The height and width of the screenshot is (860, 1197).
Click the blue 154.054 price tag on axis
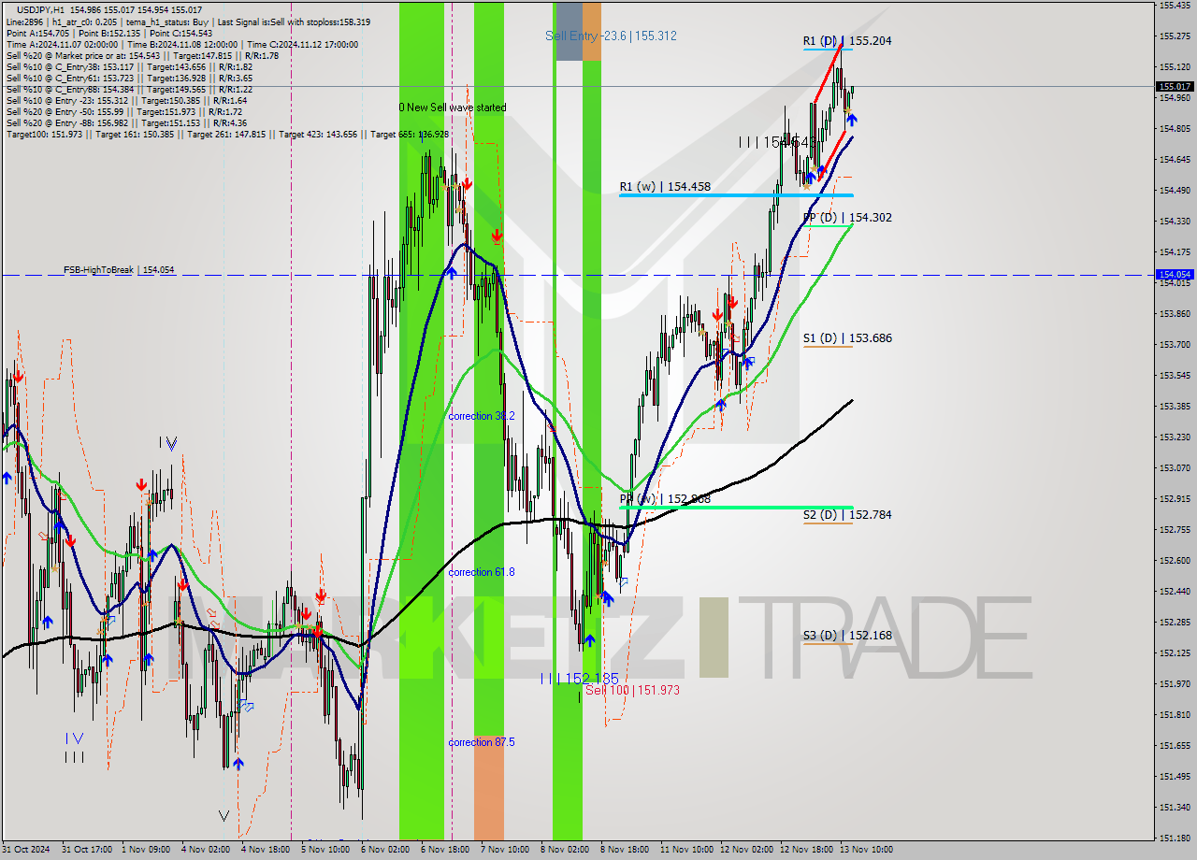[x=1175, y=275]
